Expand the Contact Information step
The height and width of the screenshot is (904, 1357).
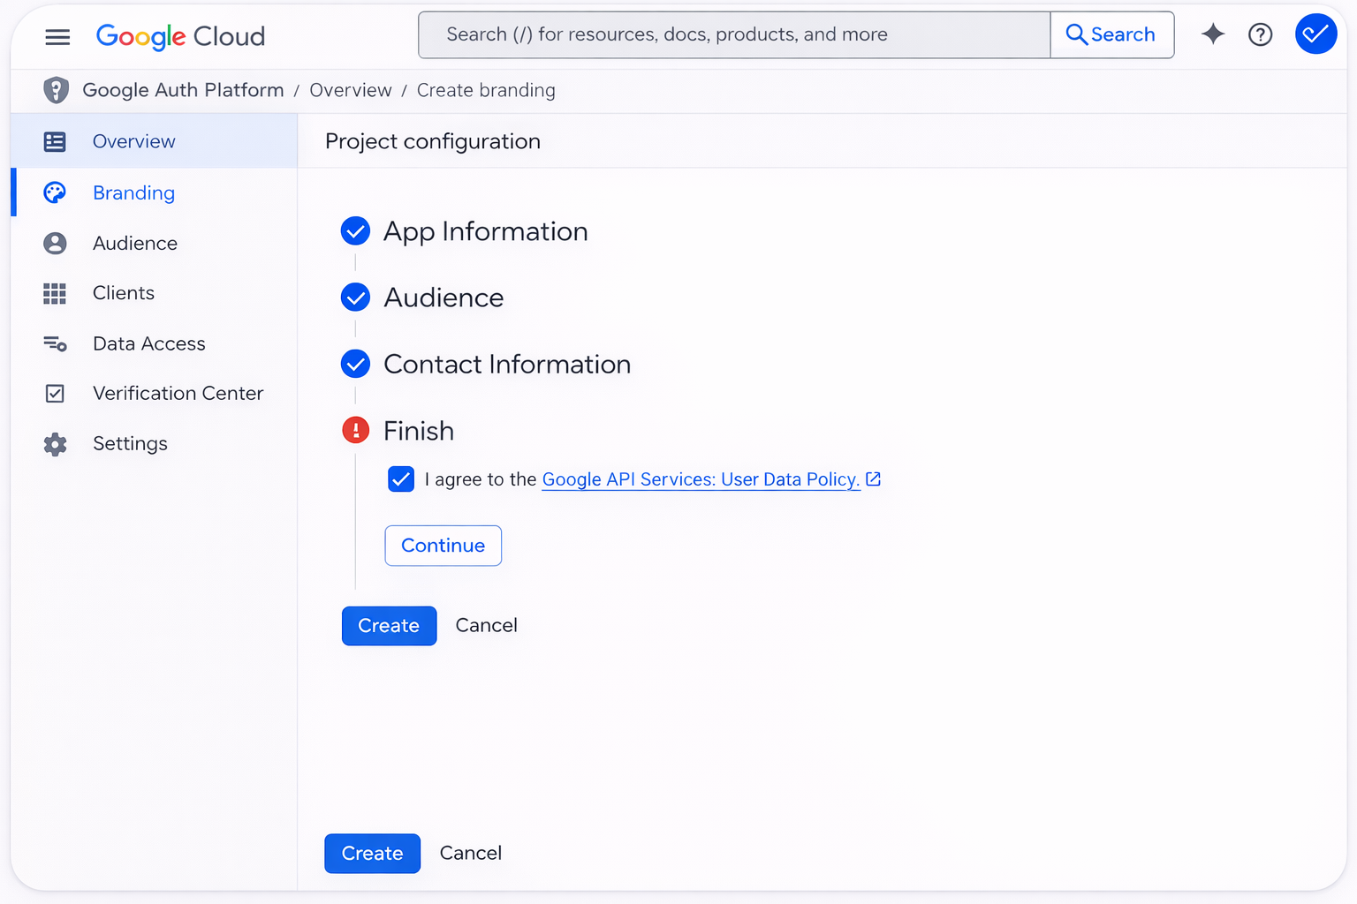(x=506, y=365)
